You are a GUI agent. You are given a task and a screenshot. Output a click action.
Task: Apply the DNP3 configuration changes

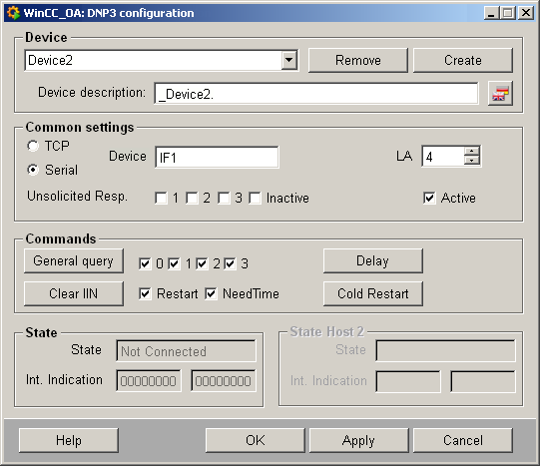point(359,440)
